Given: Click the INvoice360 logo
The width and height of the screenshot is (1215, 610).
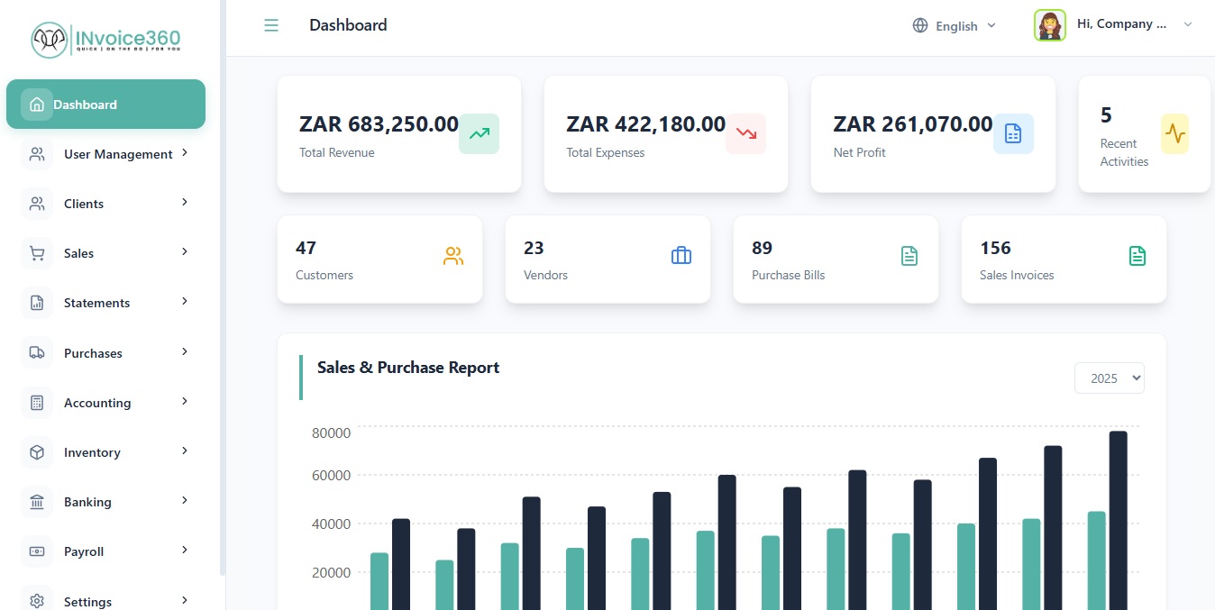Looking at the screenshot, I should (106, 39).
